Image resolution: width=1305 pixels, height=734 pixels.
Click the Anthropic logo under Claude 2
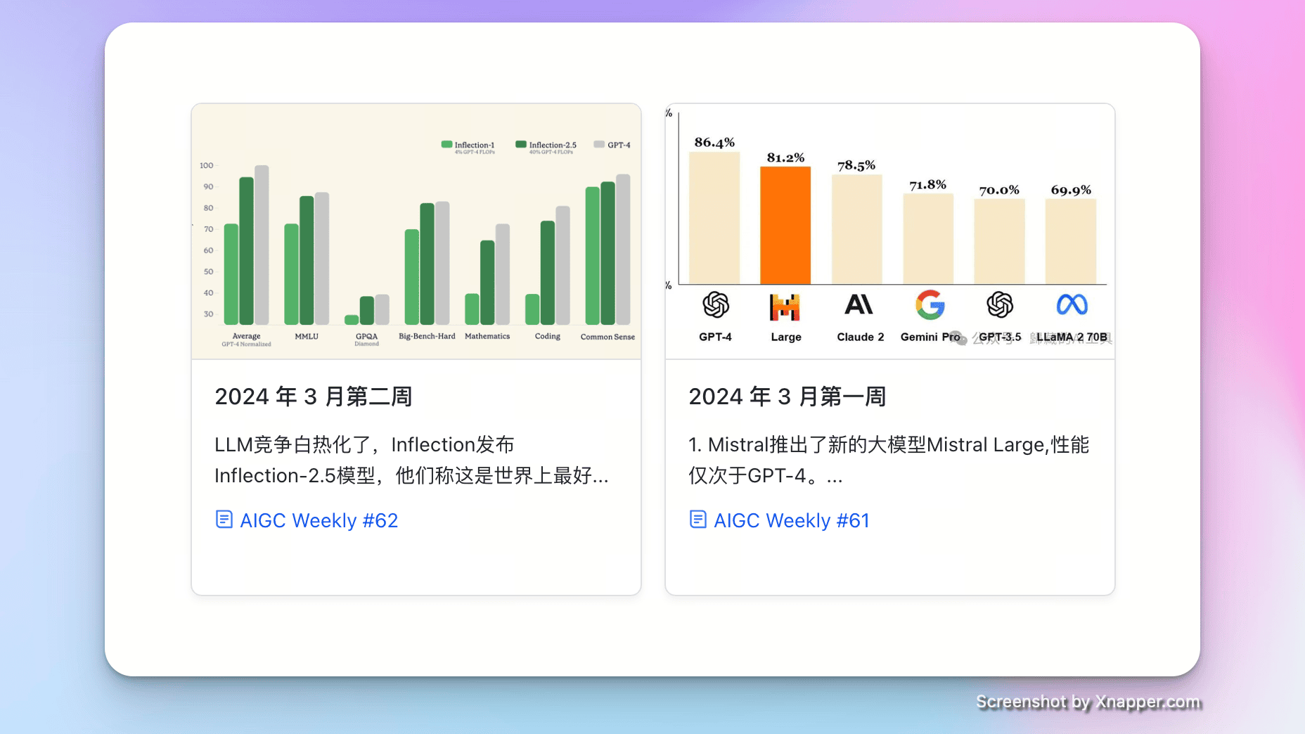pyautogui.click(x=859, y=305)
